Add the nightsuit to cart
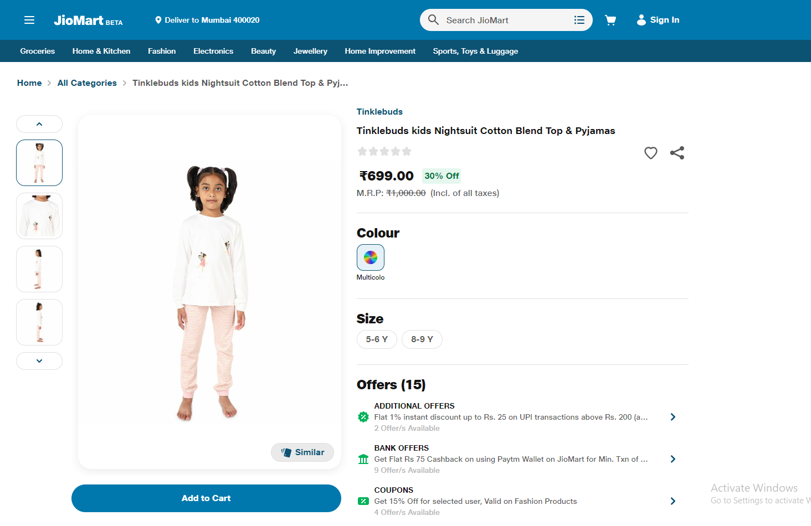 pyautogui.click(x=206, y=498)
